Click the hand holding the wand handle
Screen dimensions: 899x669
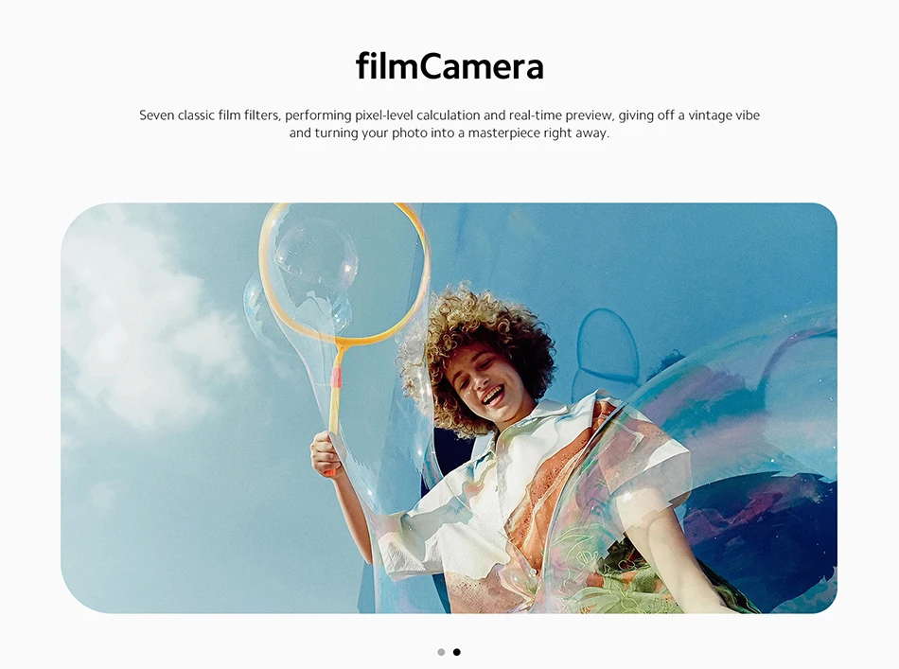[329, 453]
